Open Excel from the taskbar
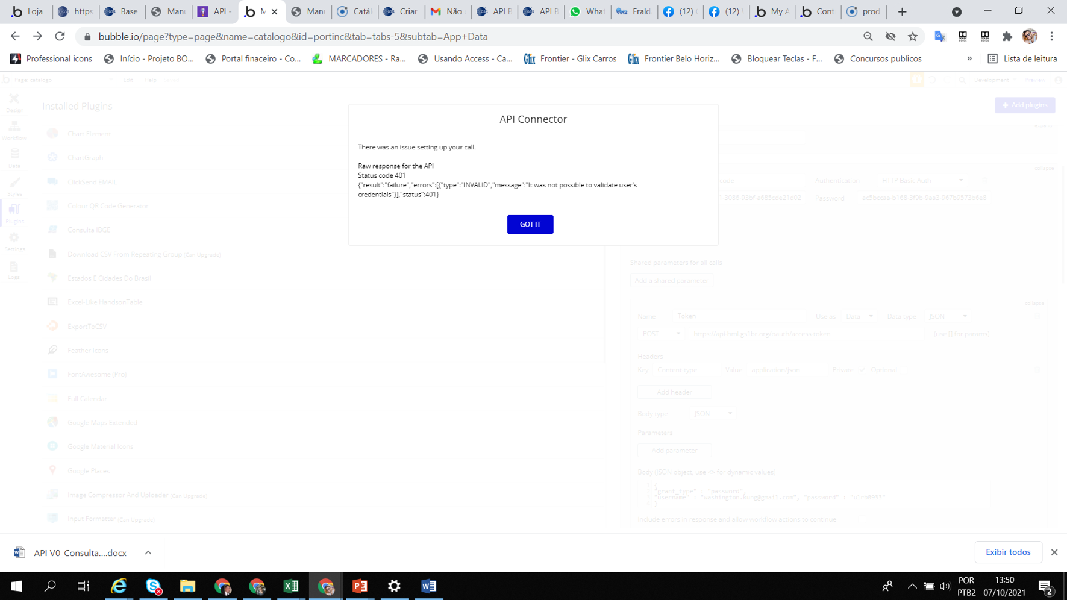This screenshot has width=1067, height=600. point(291,585)
